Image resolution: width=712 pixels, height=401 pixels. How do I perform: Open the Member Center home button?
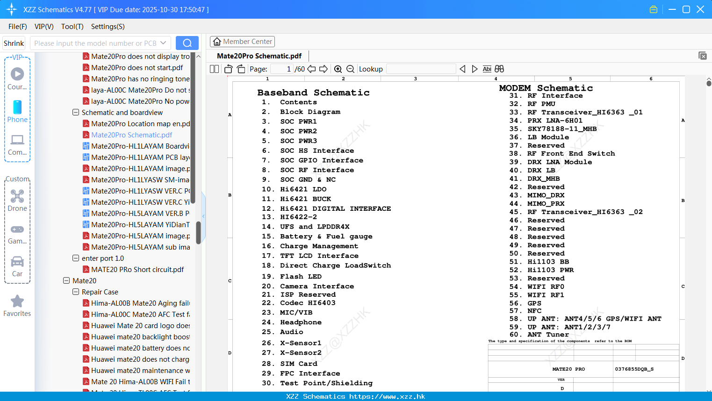242,42
